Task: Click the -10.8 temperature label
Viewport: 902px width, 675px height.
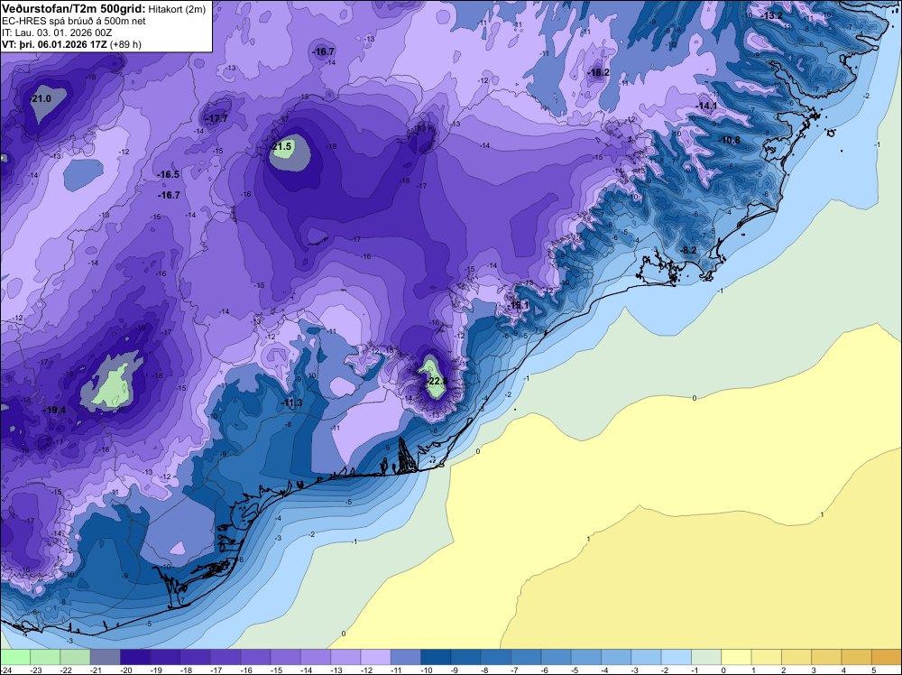Action: (730, 140)
